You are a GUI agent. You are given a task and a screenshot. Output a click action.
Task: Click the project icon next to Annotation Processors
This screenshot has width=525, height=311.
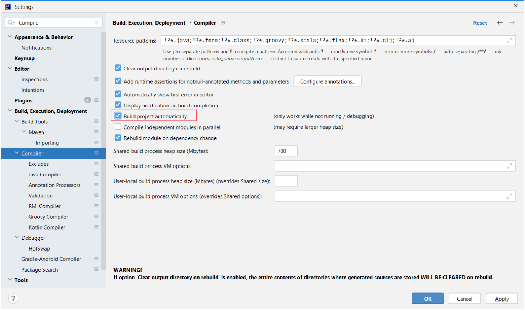(96, 185)
